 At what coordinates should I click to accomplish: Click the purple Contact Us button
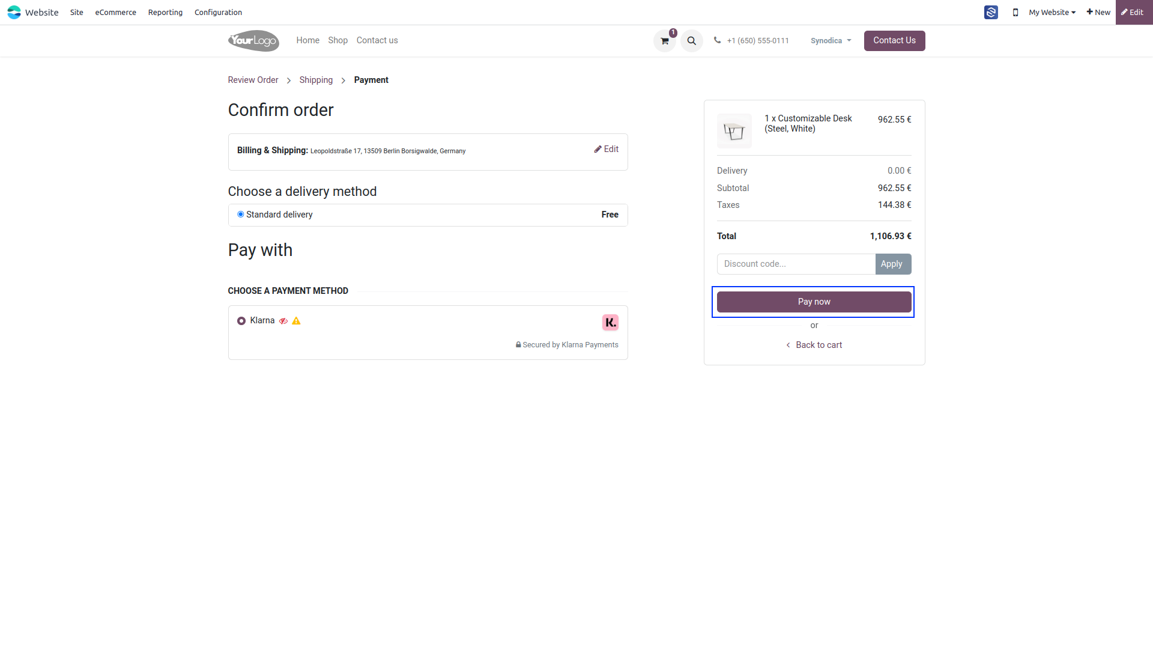point(894,40)
